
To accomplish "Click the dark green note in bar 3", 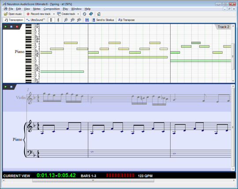I will [x=196, y=43].
